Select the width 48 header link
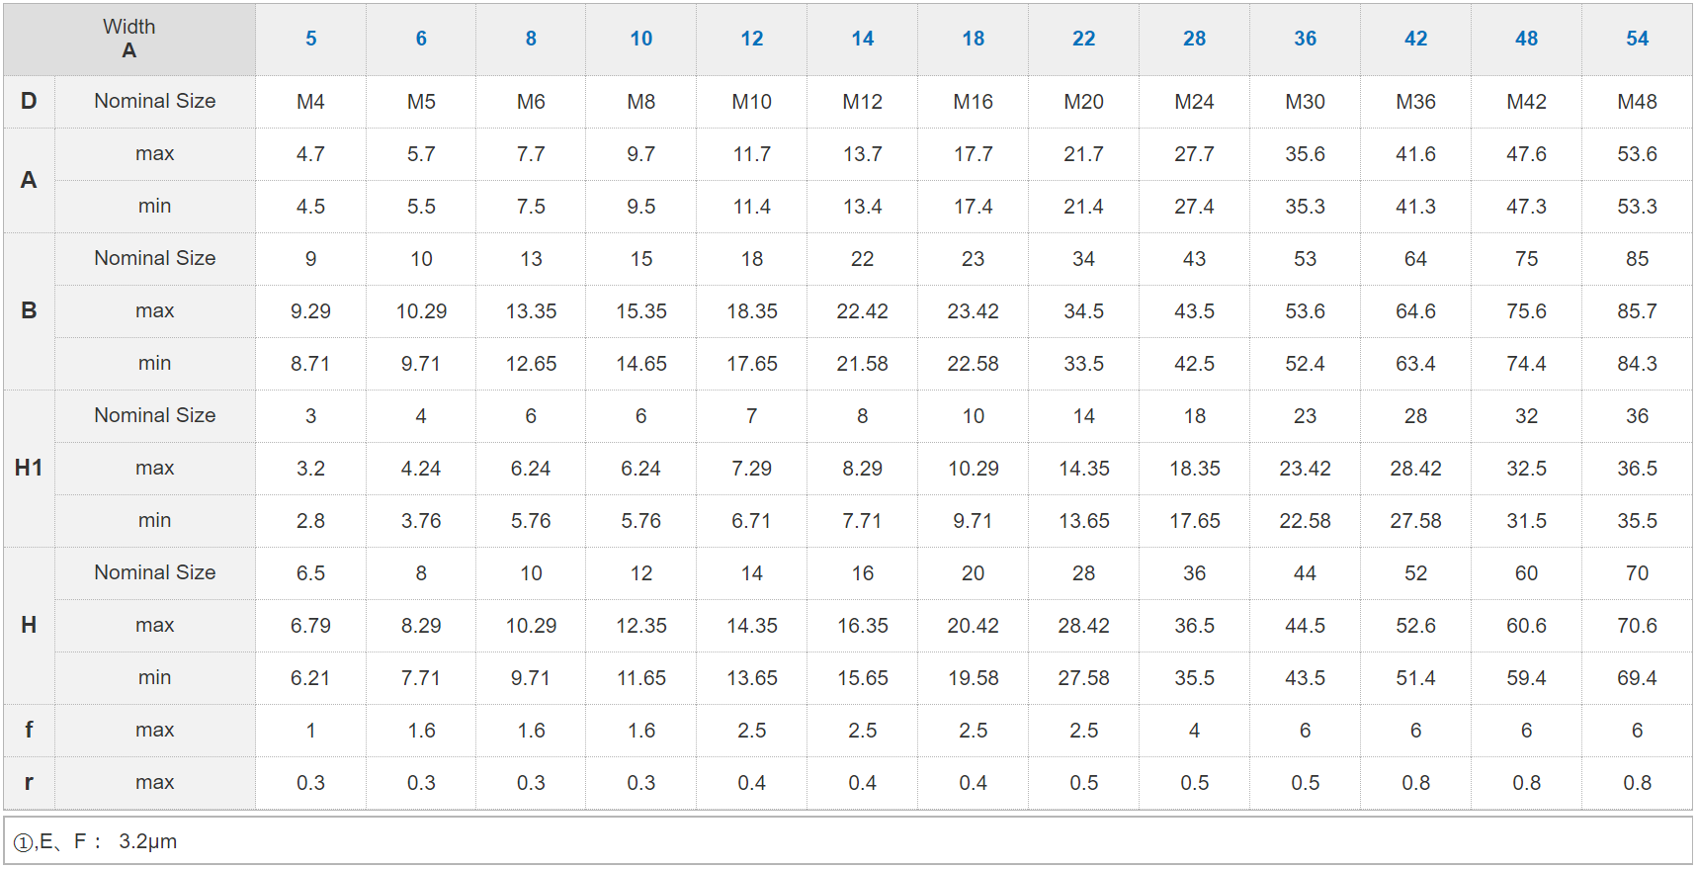Viewport: 1698px width, 869px height. 1527,39
